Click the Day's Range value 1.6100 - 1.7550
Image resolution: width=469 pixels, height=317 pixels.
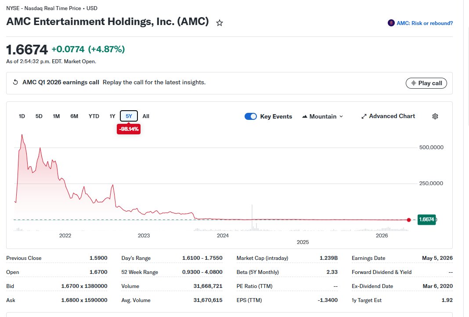(202, 258)
